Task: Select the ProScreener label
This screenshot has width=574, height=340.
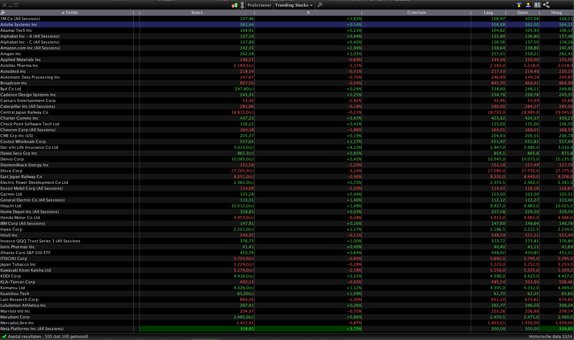Action: [x=259, y=5]
